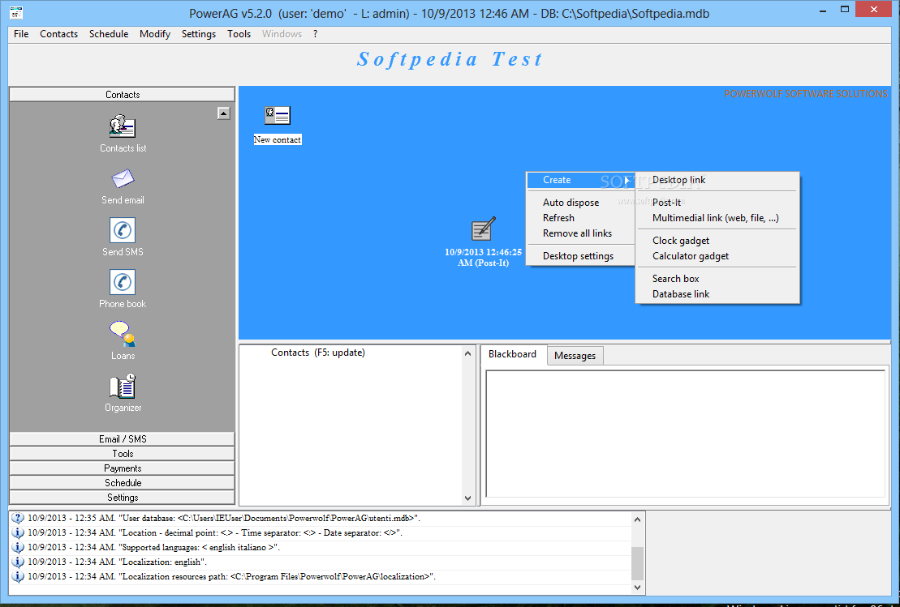Select the New contact desktop icon

coord(278,115)
